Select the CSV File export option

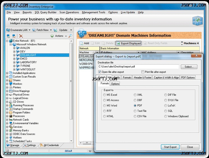click(x=135, y=116)
